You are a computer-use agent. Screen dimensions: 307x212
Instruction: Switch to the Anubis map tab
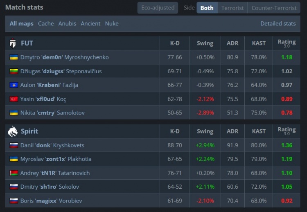67,23
